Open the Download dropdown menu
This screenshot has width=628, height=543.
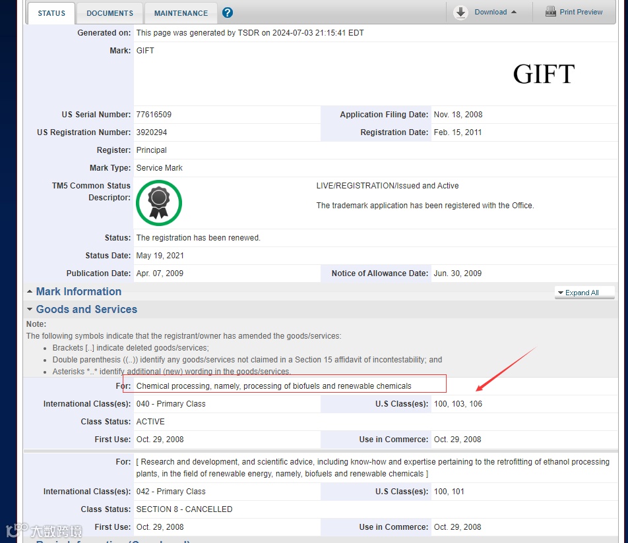[x=495, y=12]
